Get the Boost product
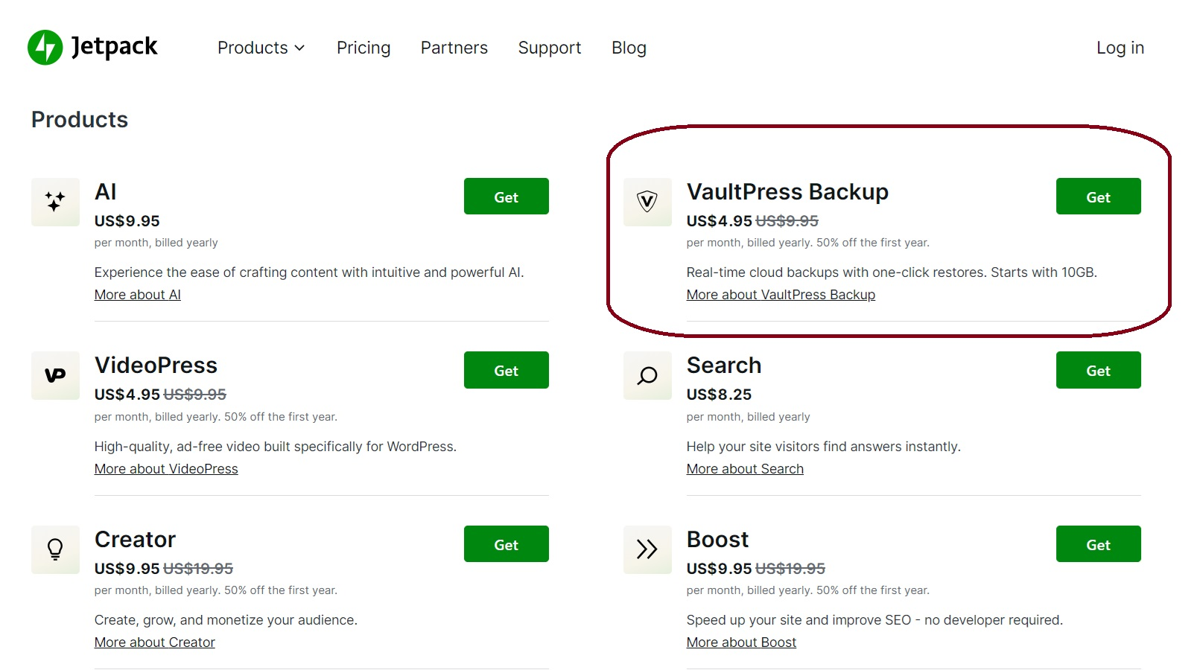Viewport: 1197px width, 670px height. coord(1098,544)
